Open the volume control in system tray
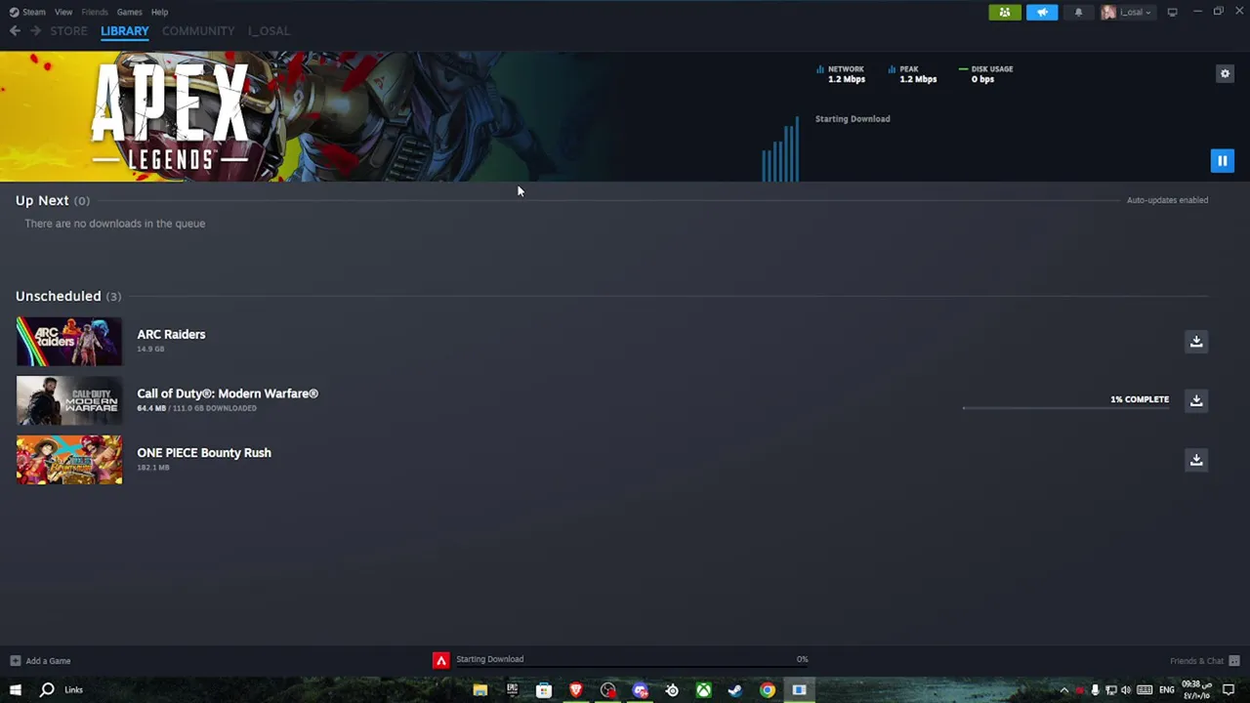Screen dimensions: 1250x703 (x=1126, y=690)
